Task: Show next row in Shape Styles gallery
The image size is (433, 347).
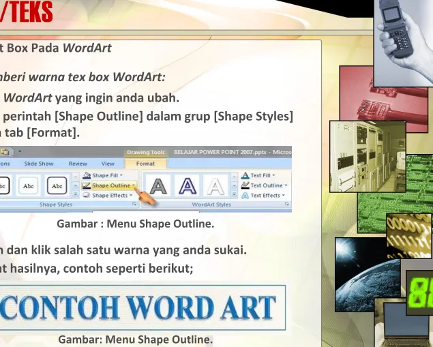Action: pyautogui.click(x=76, y=185)
